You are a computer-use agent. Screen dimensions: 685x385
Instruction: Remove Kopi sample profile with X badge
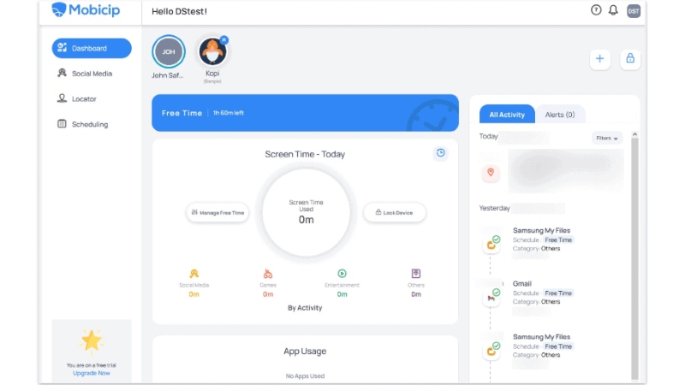coord(224,39)
